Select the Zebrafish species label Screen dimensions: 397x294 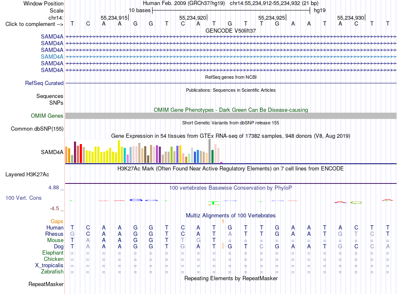point(52,271)
